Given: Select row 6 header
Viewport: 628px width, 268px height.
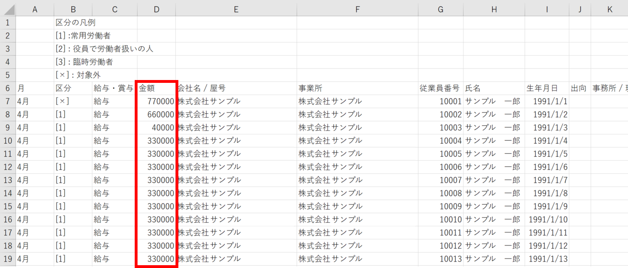Looking at the screenshot, I should [x=8, y=88].
